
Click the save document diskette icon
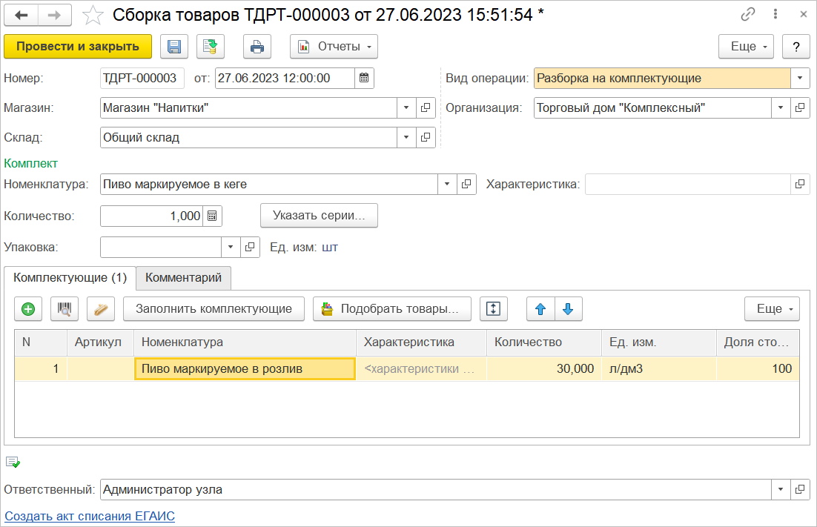(x=174, y=47)
